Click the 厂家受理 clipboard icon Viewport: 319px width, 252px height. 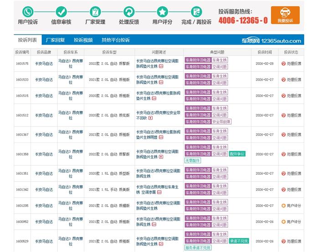click(x=95, y=11)
